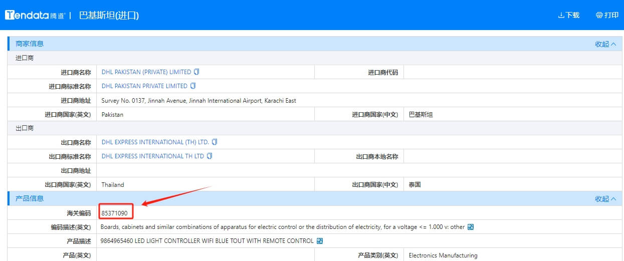
Task: Click the Pakistan importer country value
Action: (112, 115)
